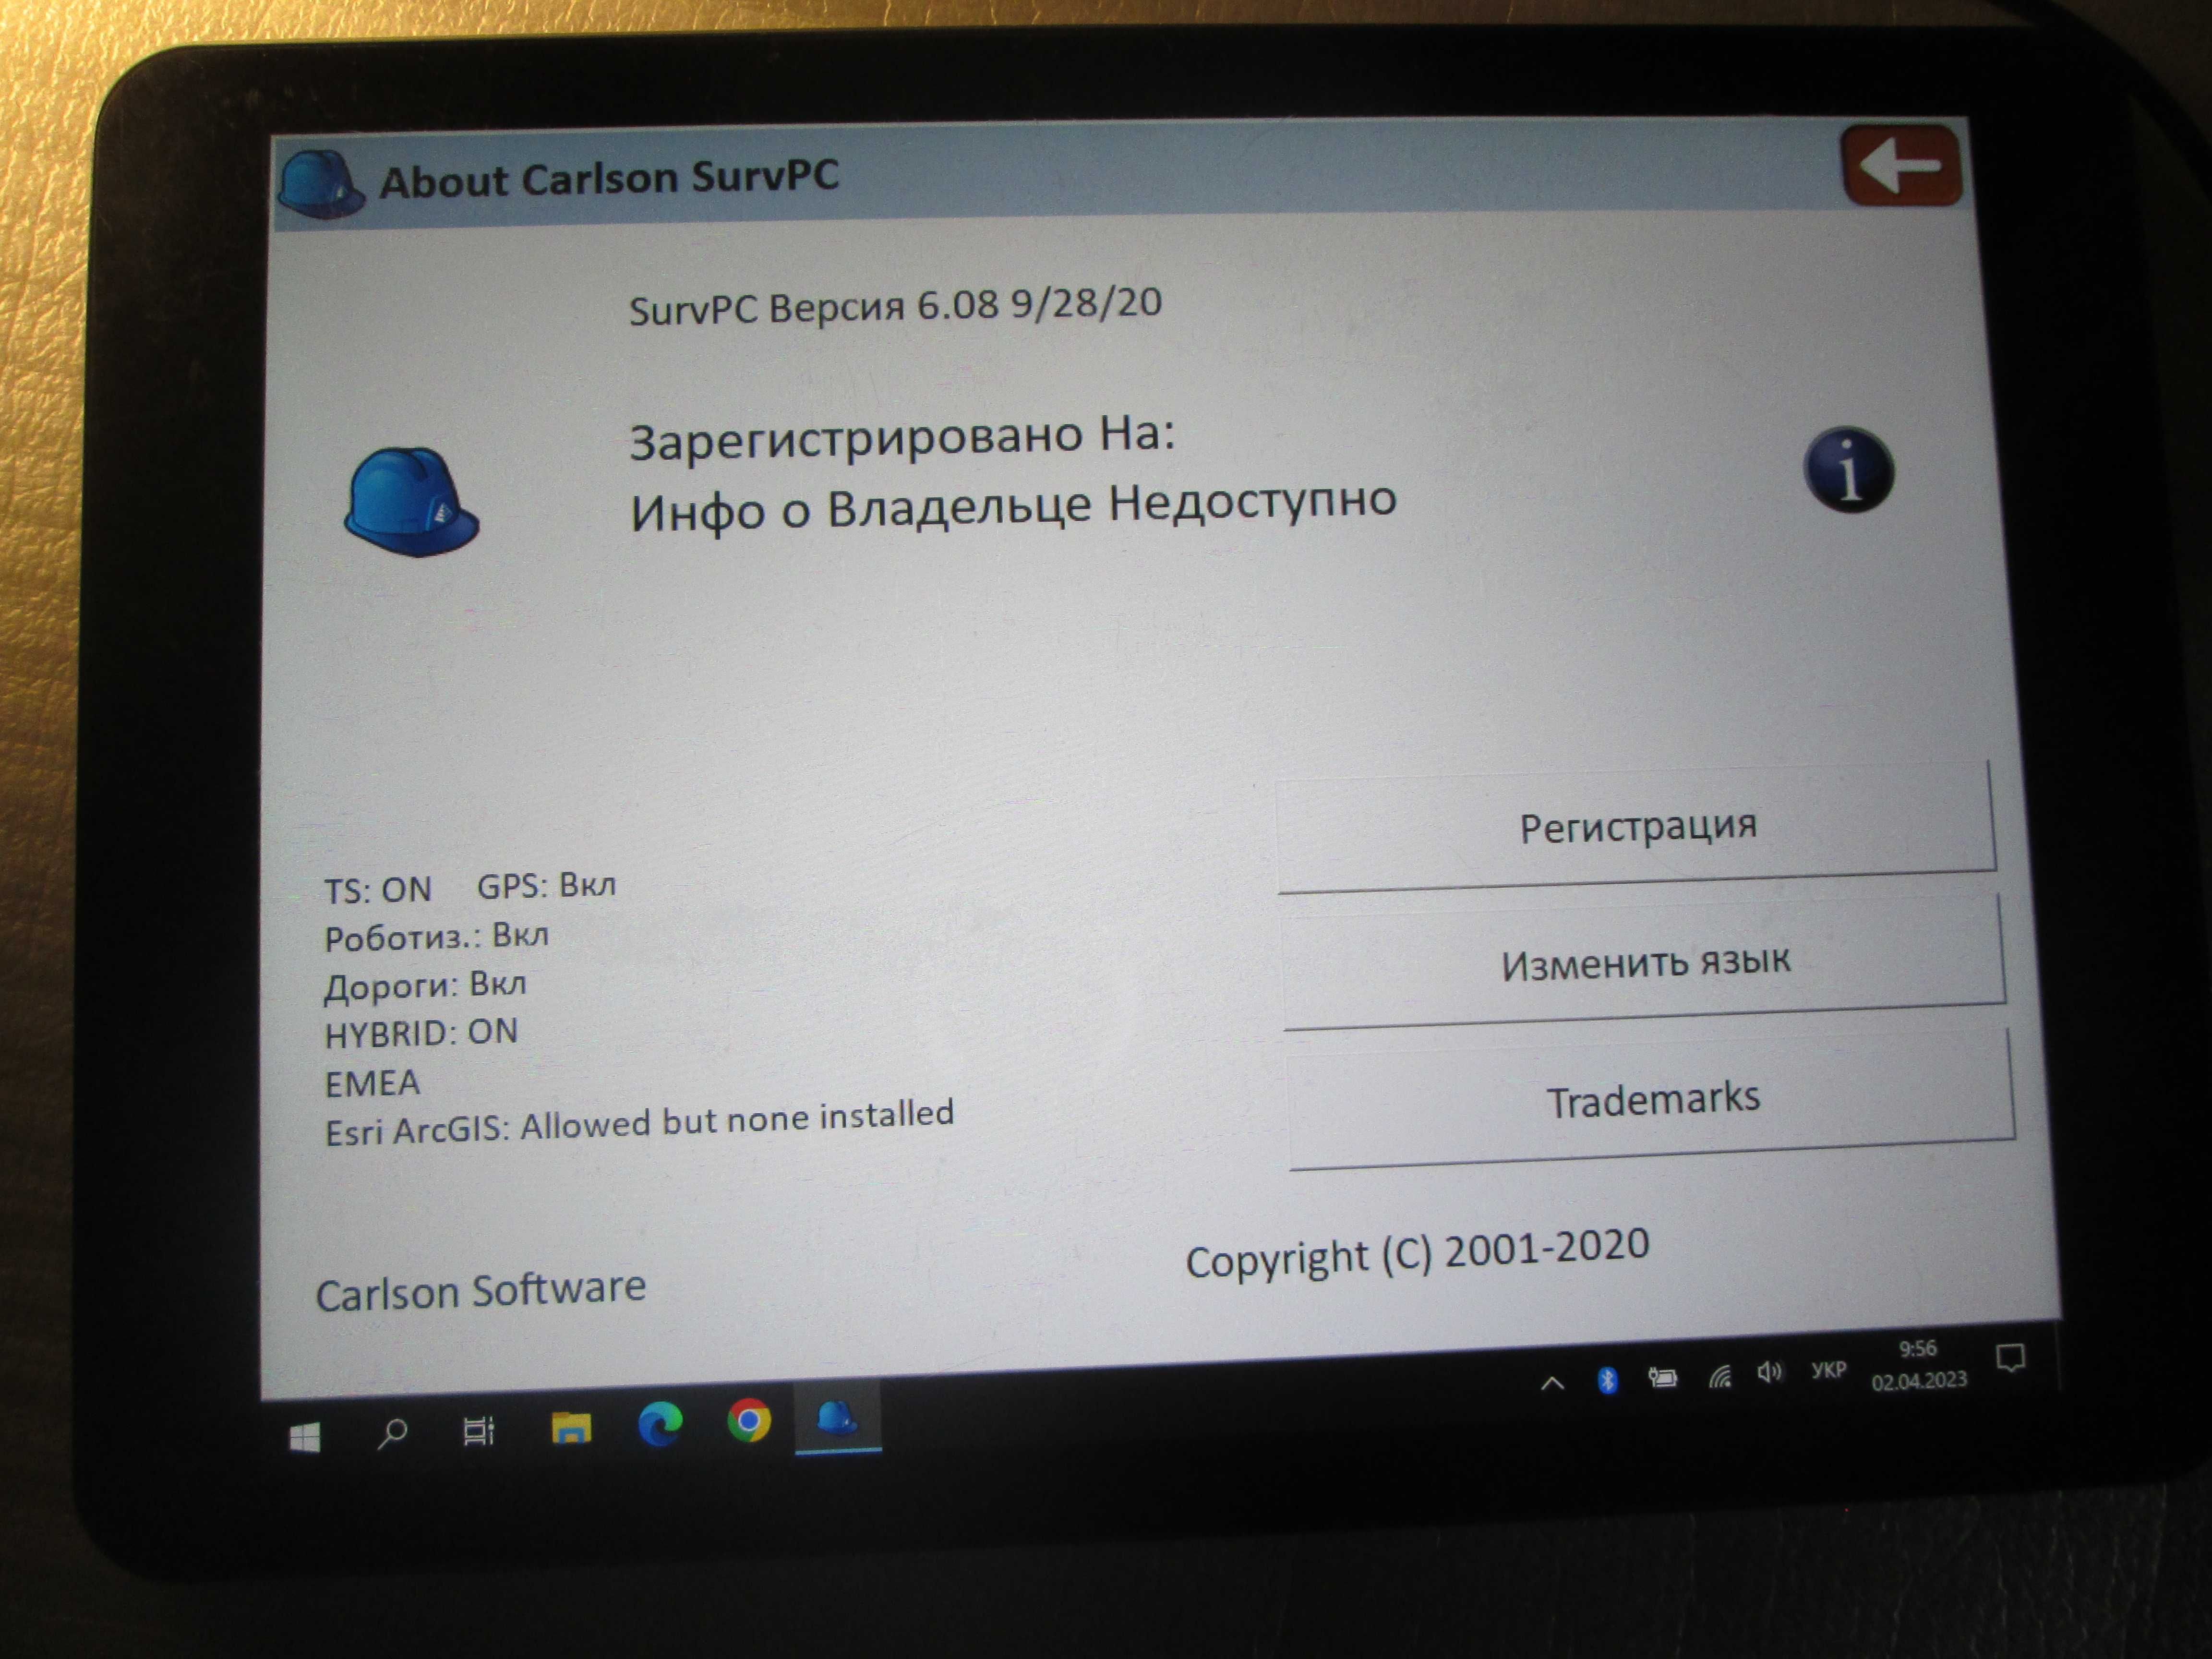Click the Изменить язык button
This screenshot has height=1659, width=2212.
coord(1645,962)
